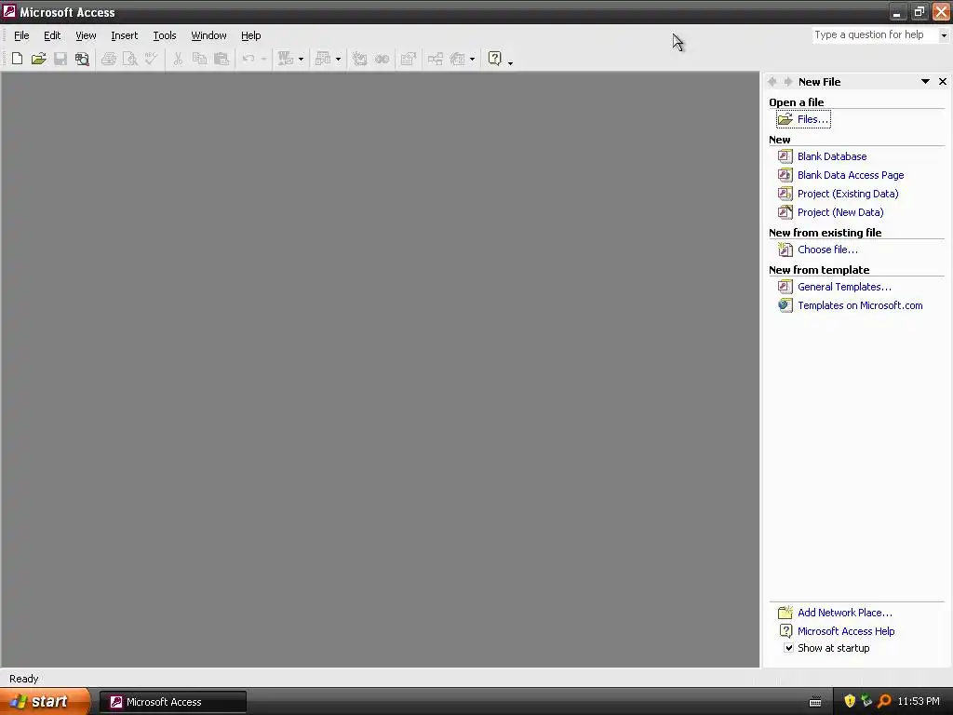Click the Microsoft Access Help question icon
The height and width of the screenshot is (715, 953).
click(x=495, y=59)
